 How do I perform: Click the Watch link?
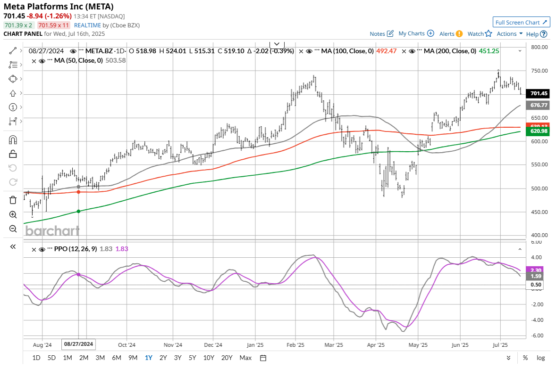(475, 33)
